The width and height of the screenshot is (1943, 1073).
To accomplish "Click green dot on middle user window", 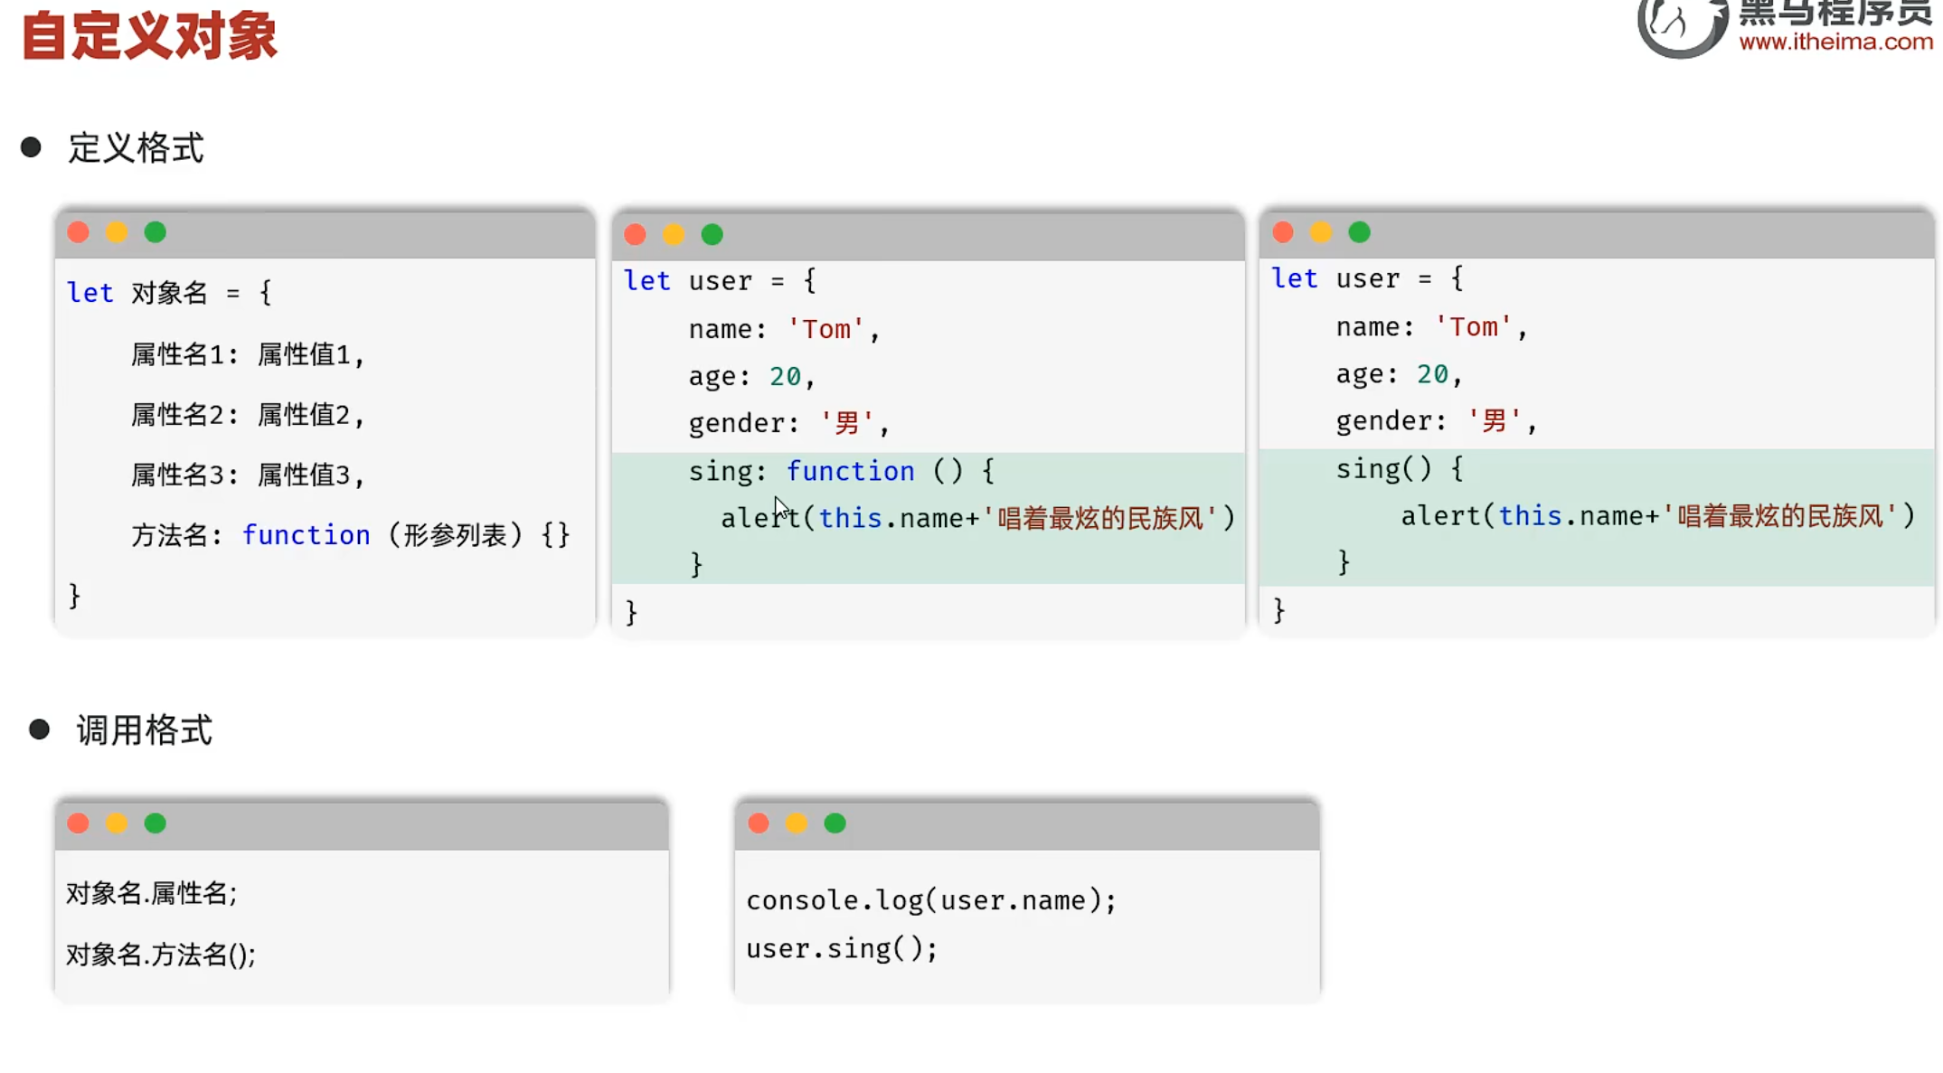I will pyautogui.click(x=712, y=235).
